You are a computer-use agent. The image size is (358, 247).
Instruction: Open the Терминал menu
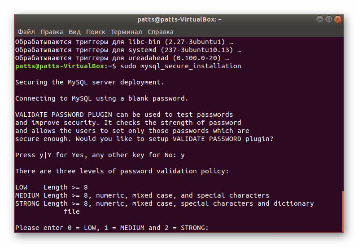pos(126,32)
